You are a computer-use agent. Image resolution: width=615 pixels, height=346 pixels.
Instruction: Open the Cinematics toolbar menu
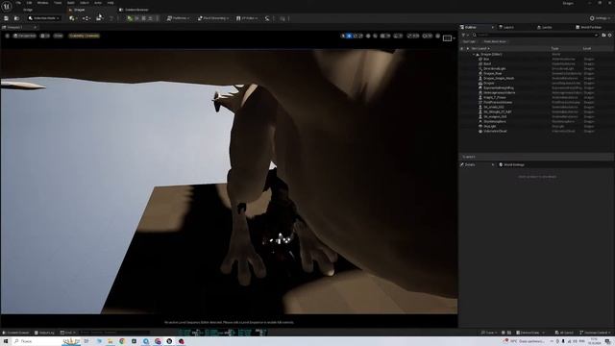100,18
